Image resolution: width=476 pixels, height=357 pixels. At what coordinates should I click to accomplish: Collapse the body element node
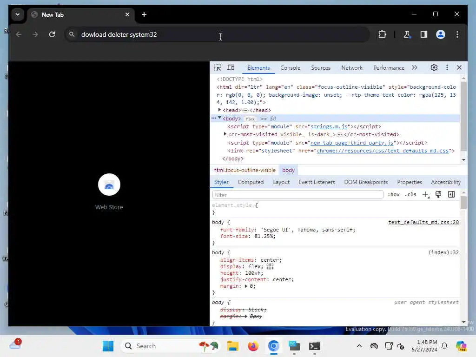point(219,118)
